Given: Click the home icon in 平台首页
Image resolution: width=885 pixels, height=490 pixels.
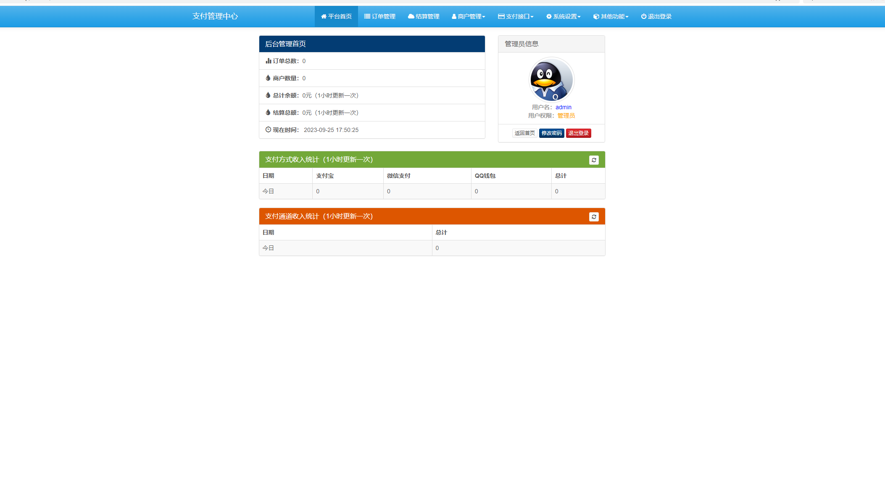Looking at the screenshot, I should coord(324,16).
